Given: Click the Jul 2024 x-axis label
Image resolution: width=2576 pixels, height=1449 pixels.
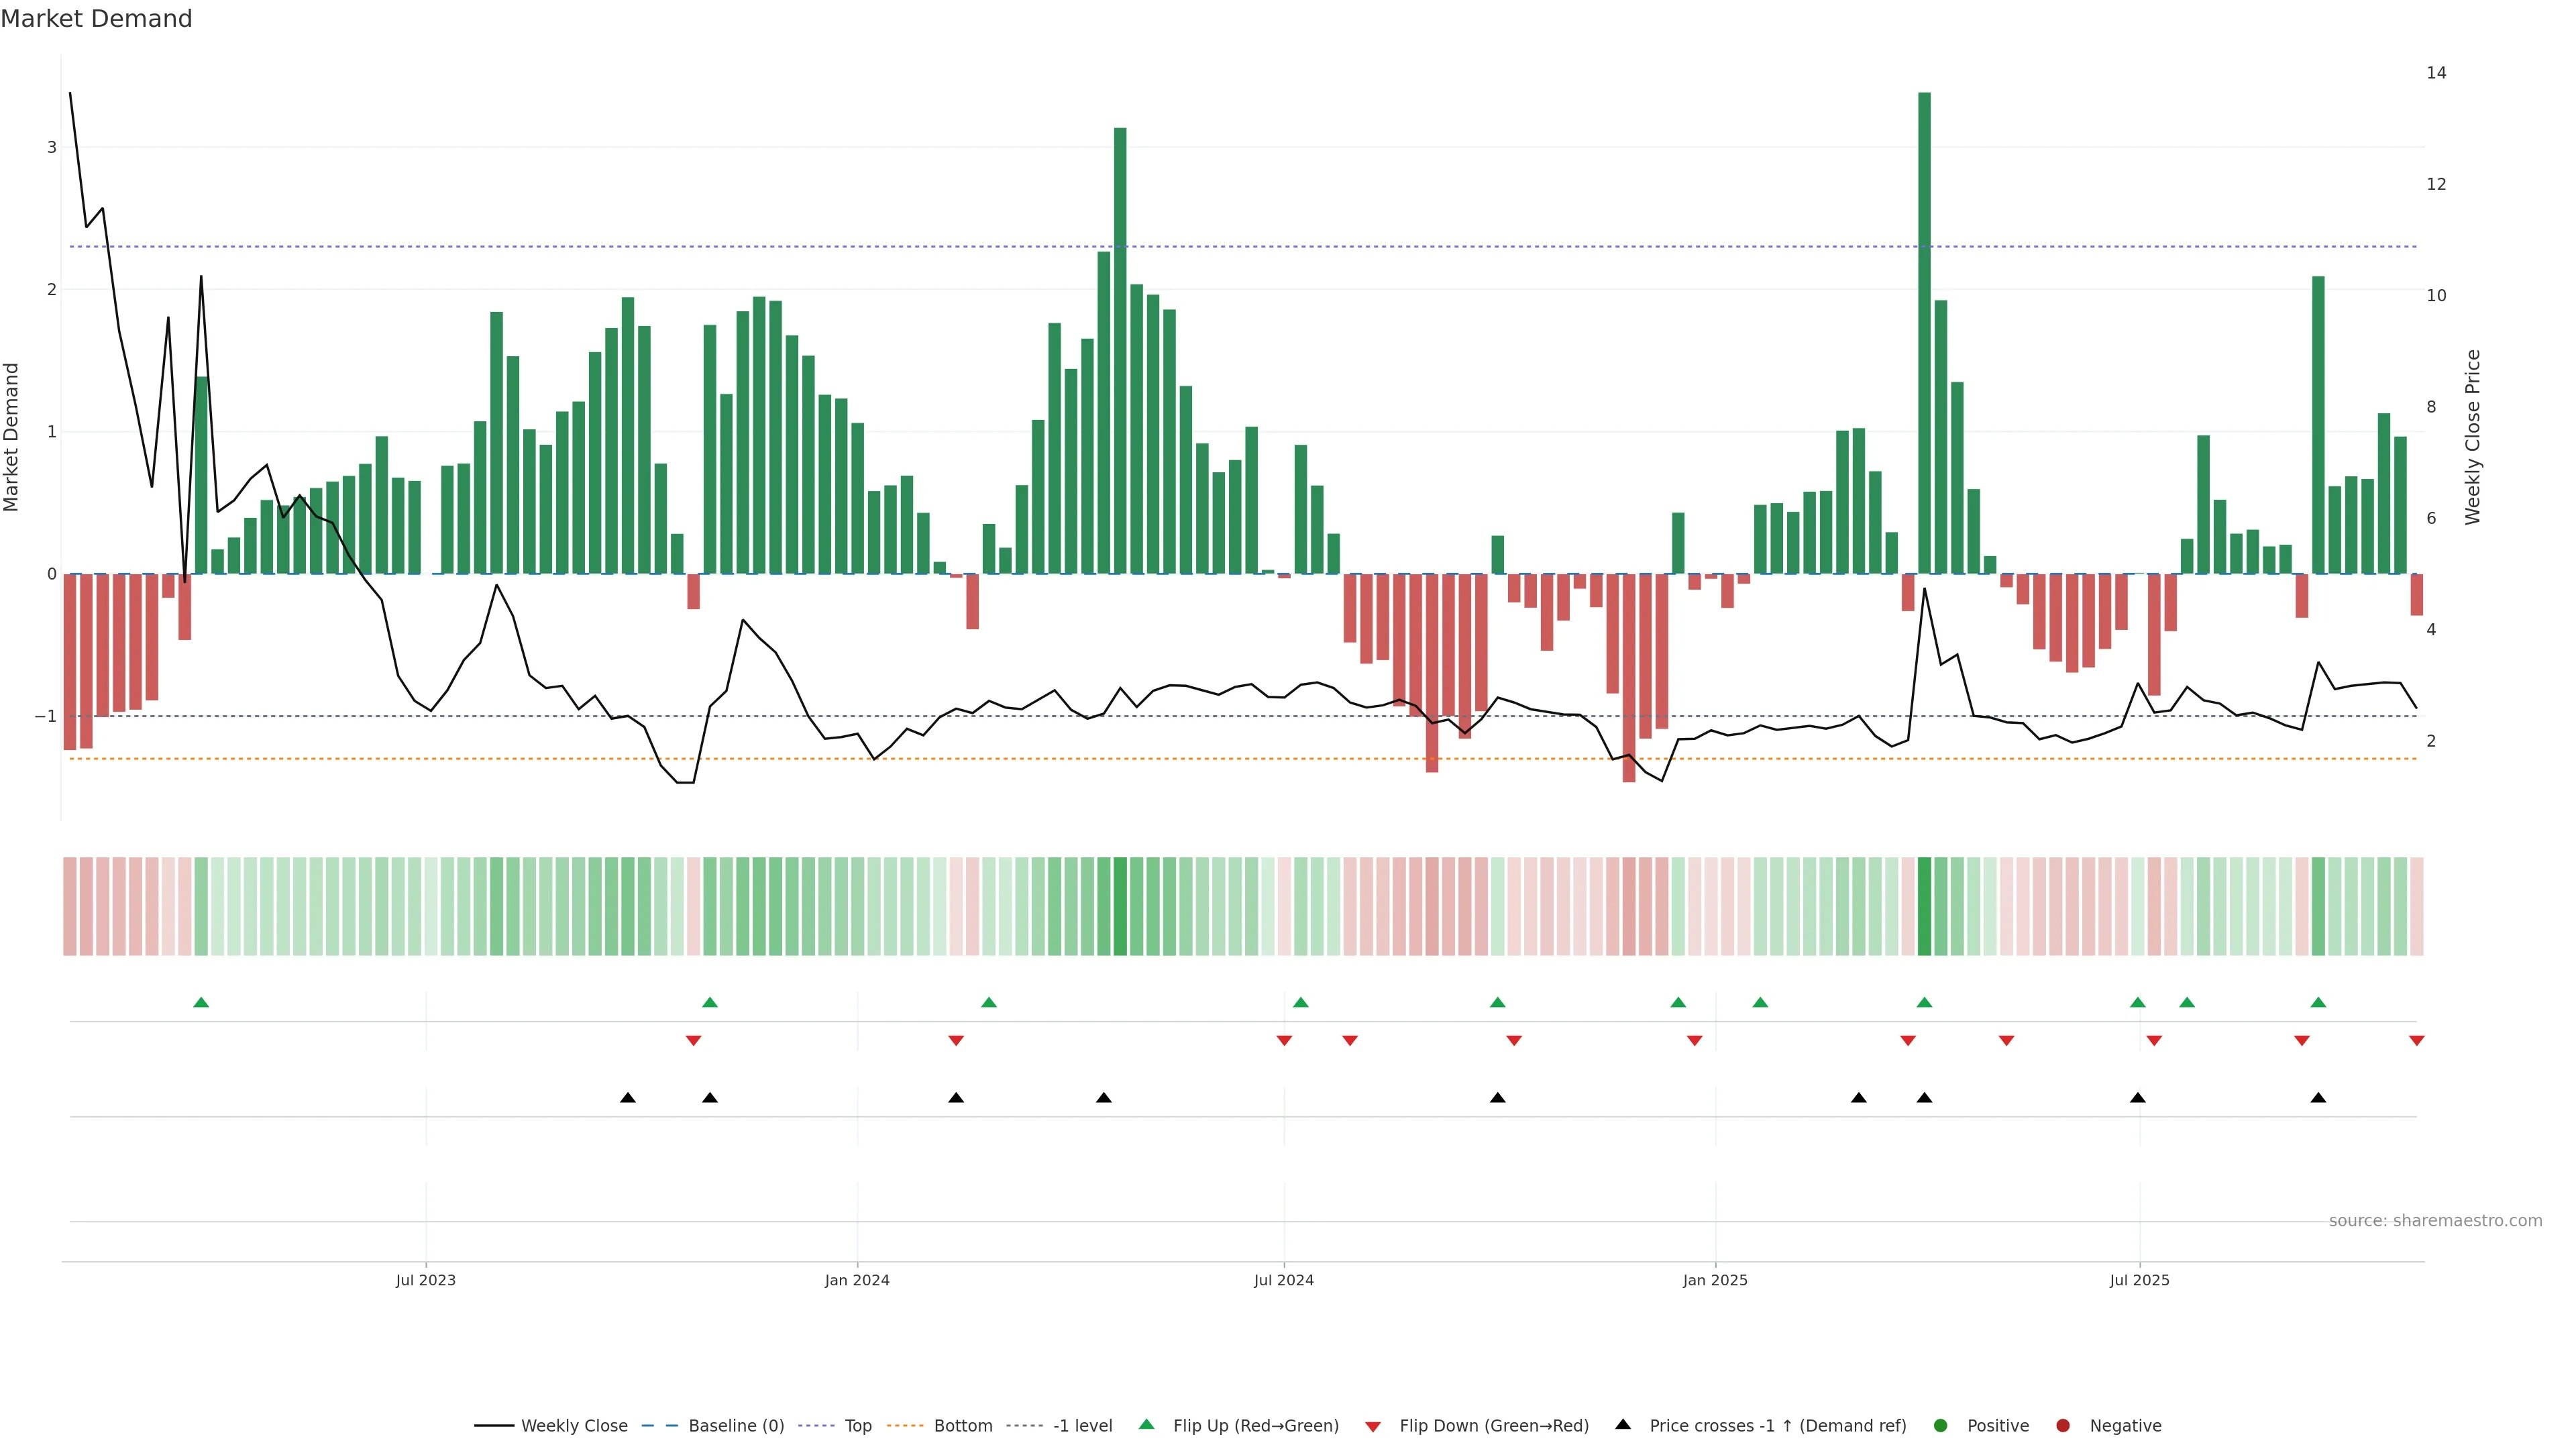Looking at the screenshot, I should coord(1283,1280).
